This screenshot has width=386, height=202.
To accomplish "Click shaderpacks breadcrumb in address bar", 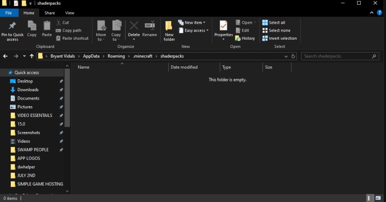I will pos(172,56).
